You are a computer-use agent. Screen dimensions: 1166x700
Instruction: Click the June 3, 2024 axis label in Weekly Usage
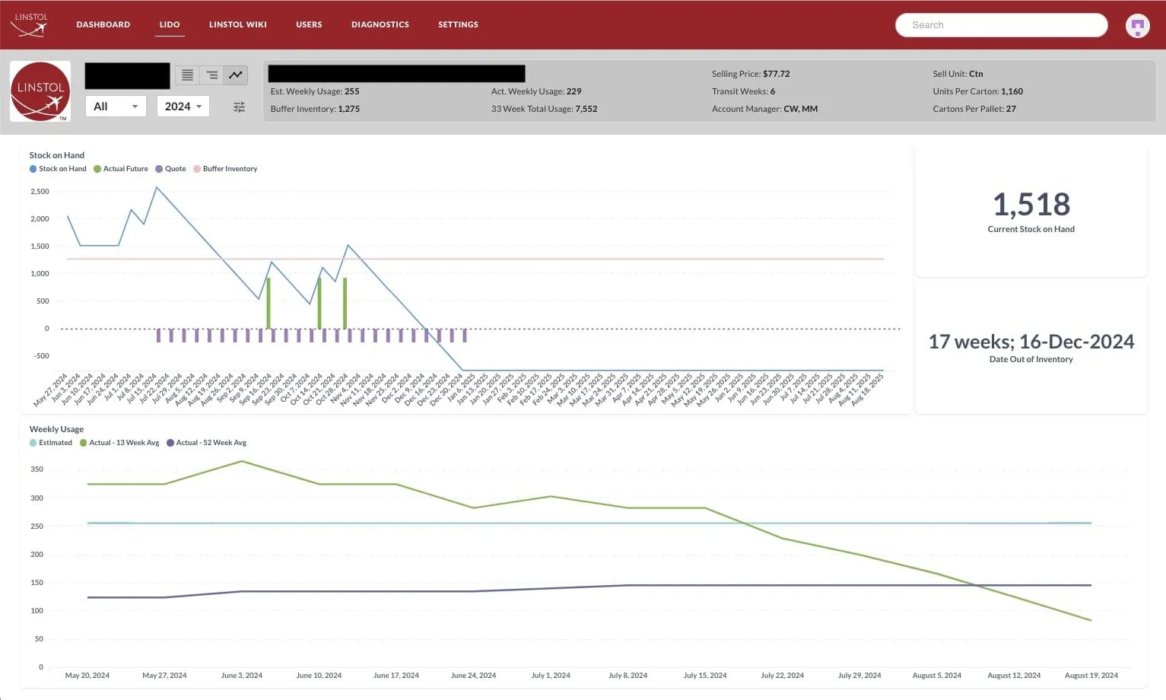pyautogui.click(x=242, y=676)
